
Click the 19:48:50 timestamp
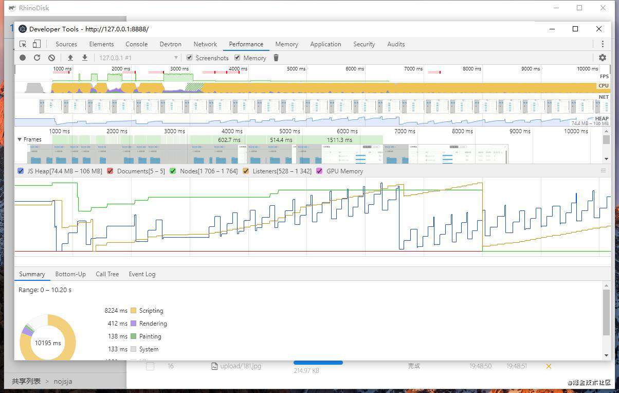[x=480, y=366]
